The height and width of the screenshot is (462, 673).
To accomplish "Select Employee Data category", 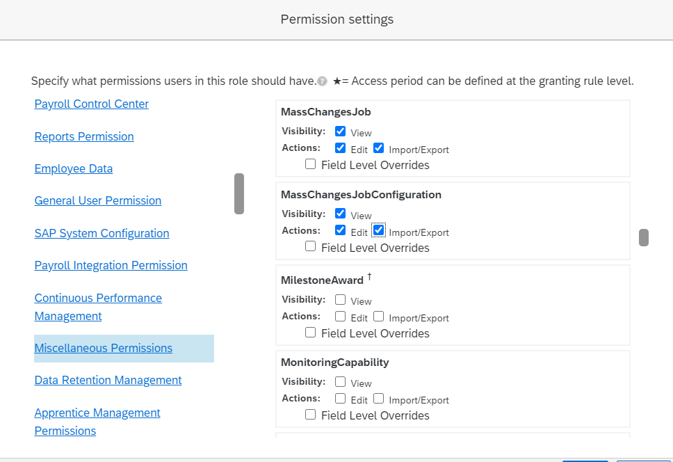I will click(x=74, y=169).
